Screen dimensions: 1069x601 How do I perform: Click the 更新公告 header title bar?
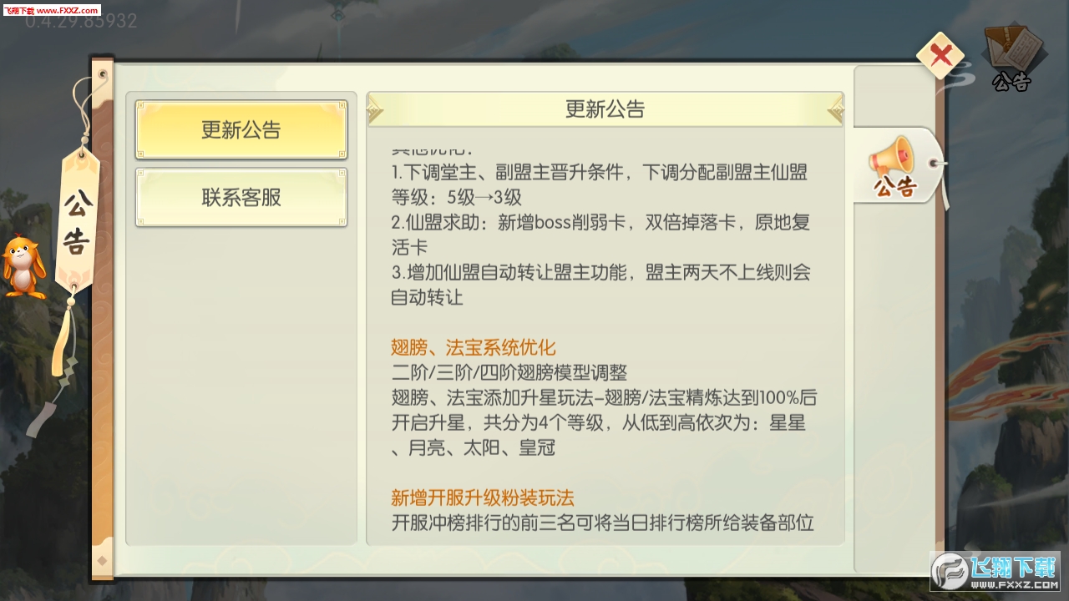pos(605,109)
